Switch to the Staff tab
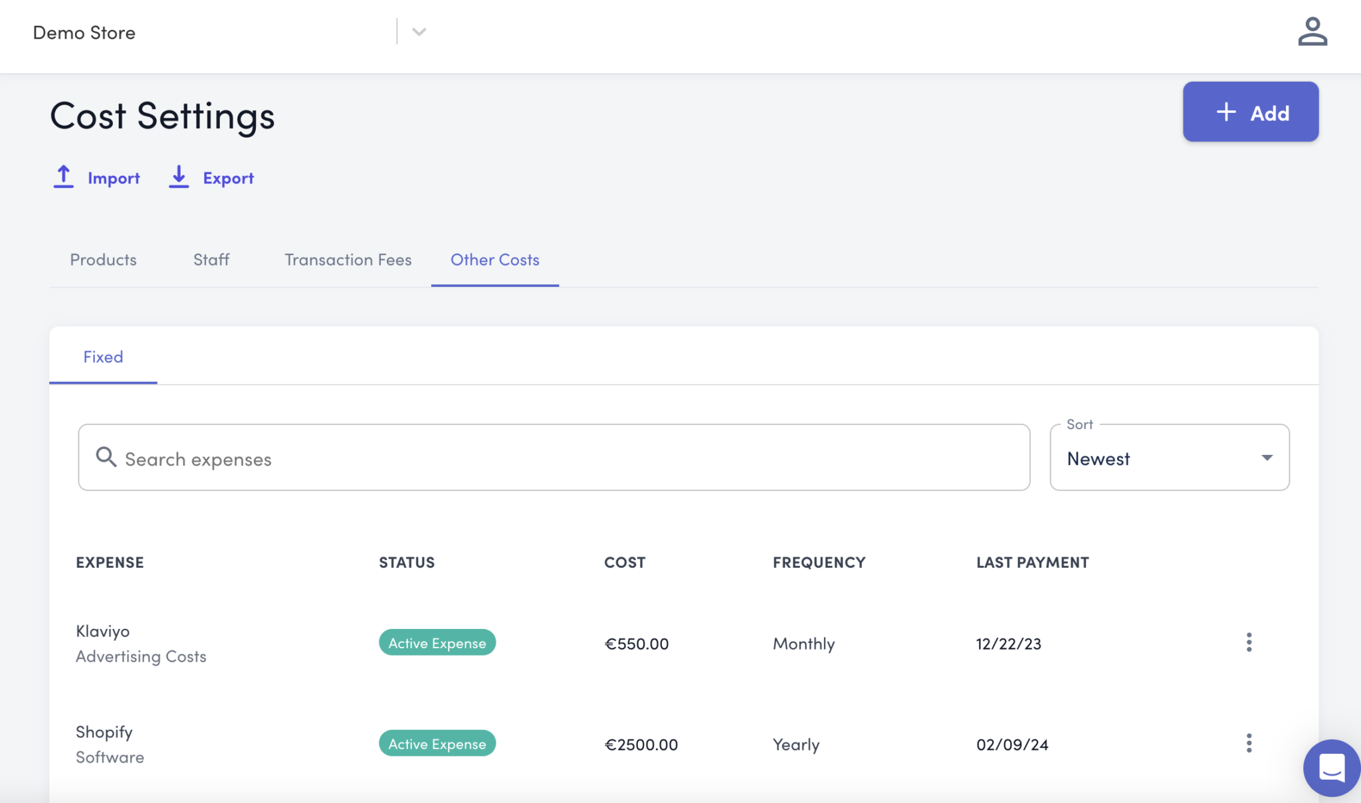The width and height of the screenshot is (1361, 803). click(211, 260)
